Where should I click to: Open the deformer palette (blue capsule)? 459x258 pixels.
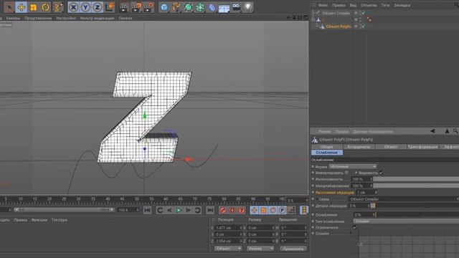(x=212, y=7)
